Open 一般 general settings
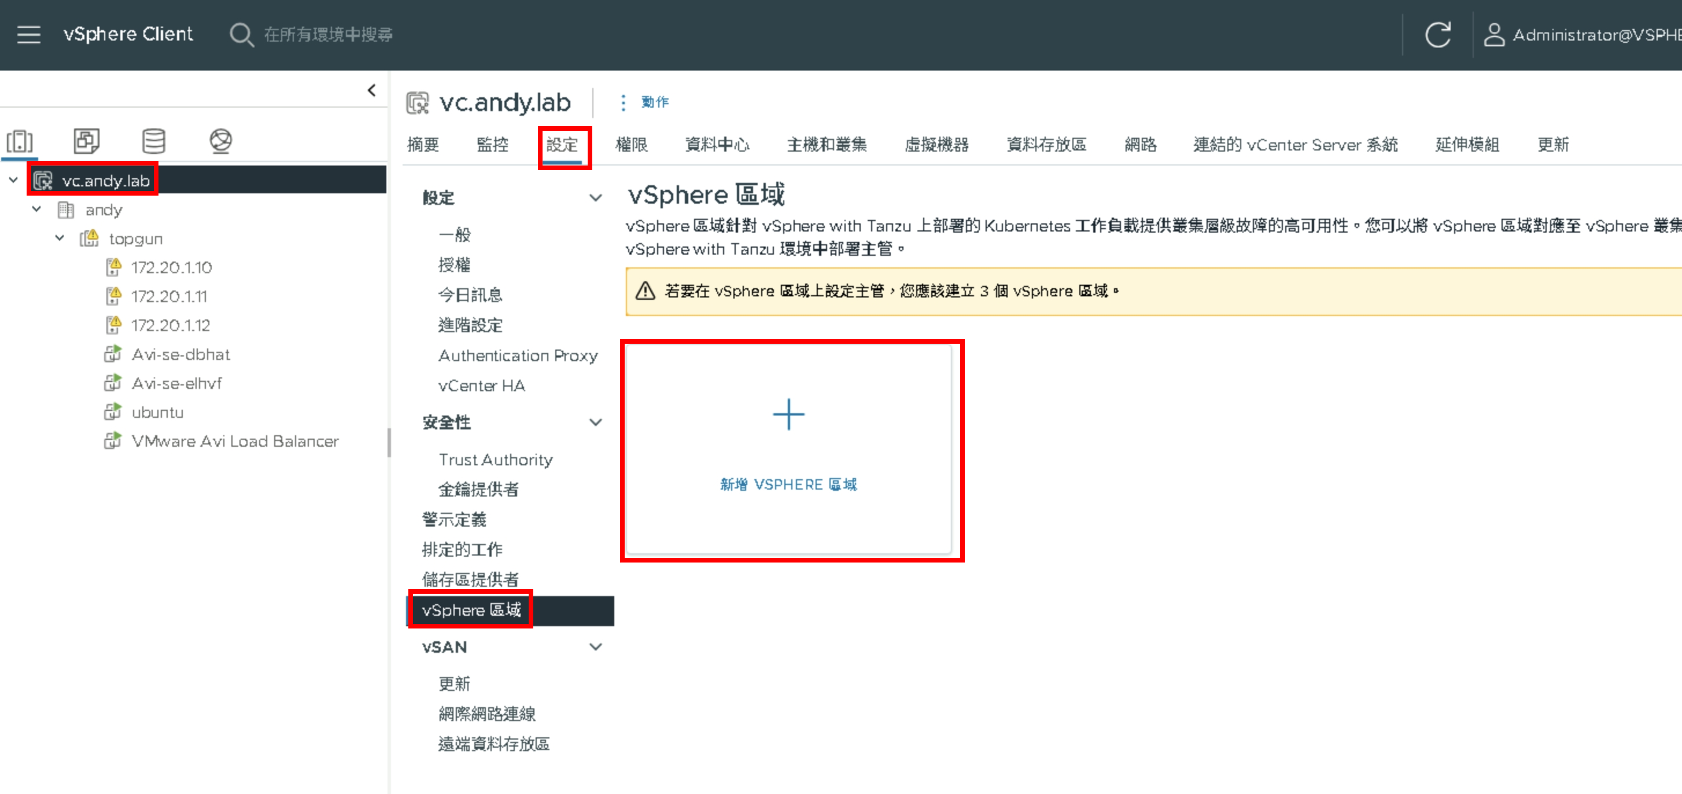 pos(455,234)
